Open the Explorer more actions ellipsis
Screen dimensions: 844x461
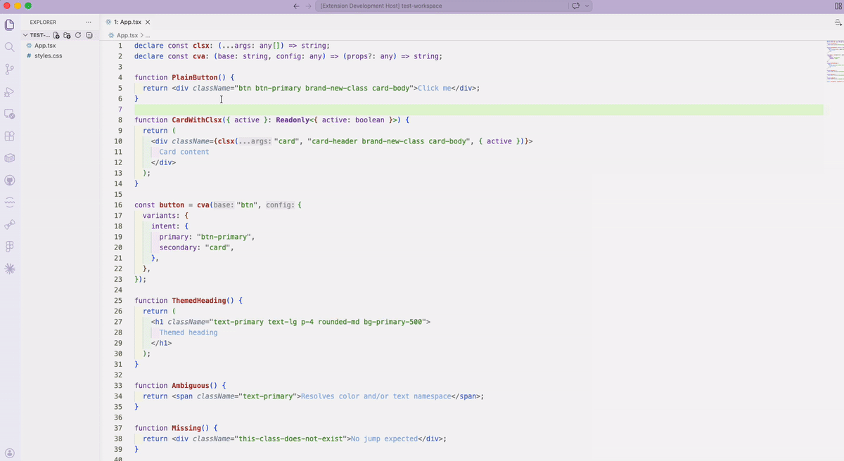point(88,22)
